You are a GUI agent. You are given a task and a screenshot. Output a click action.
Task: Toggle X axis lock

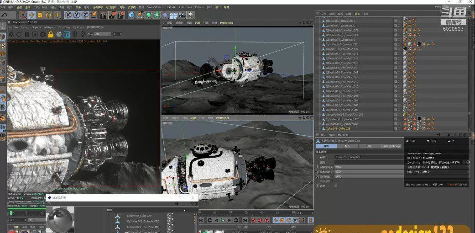pos(68,15)
